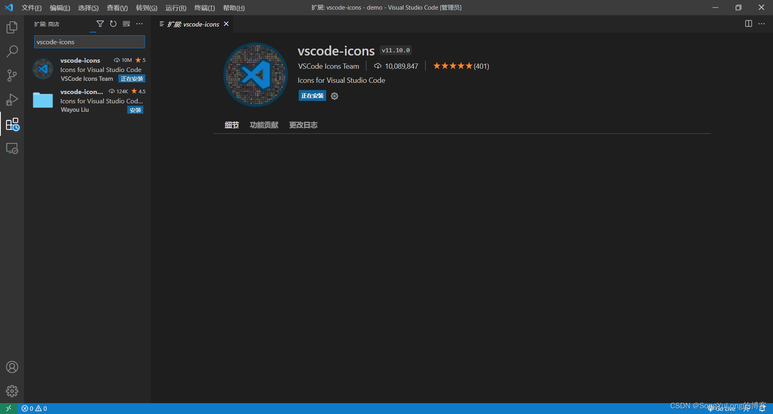Viewport: 773px width, 414px height.
Task: Click the v11.10.0 version badge
Action: [396, 50]
